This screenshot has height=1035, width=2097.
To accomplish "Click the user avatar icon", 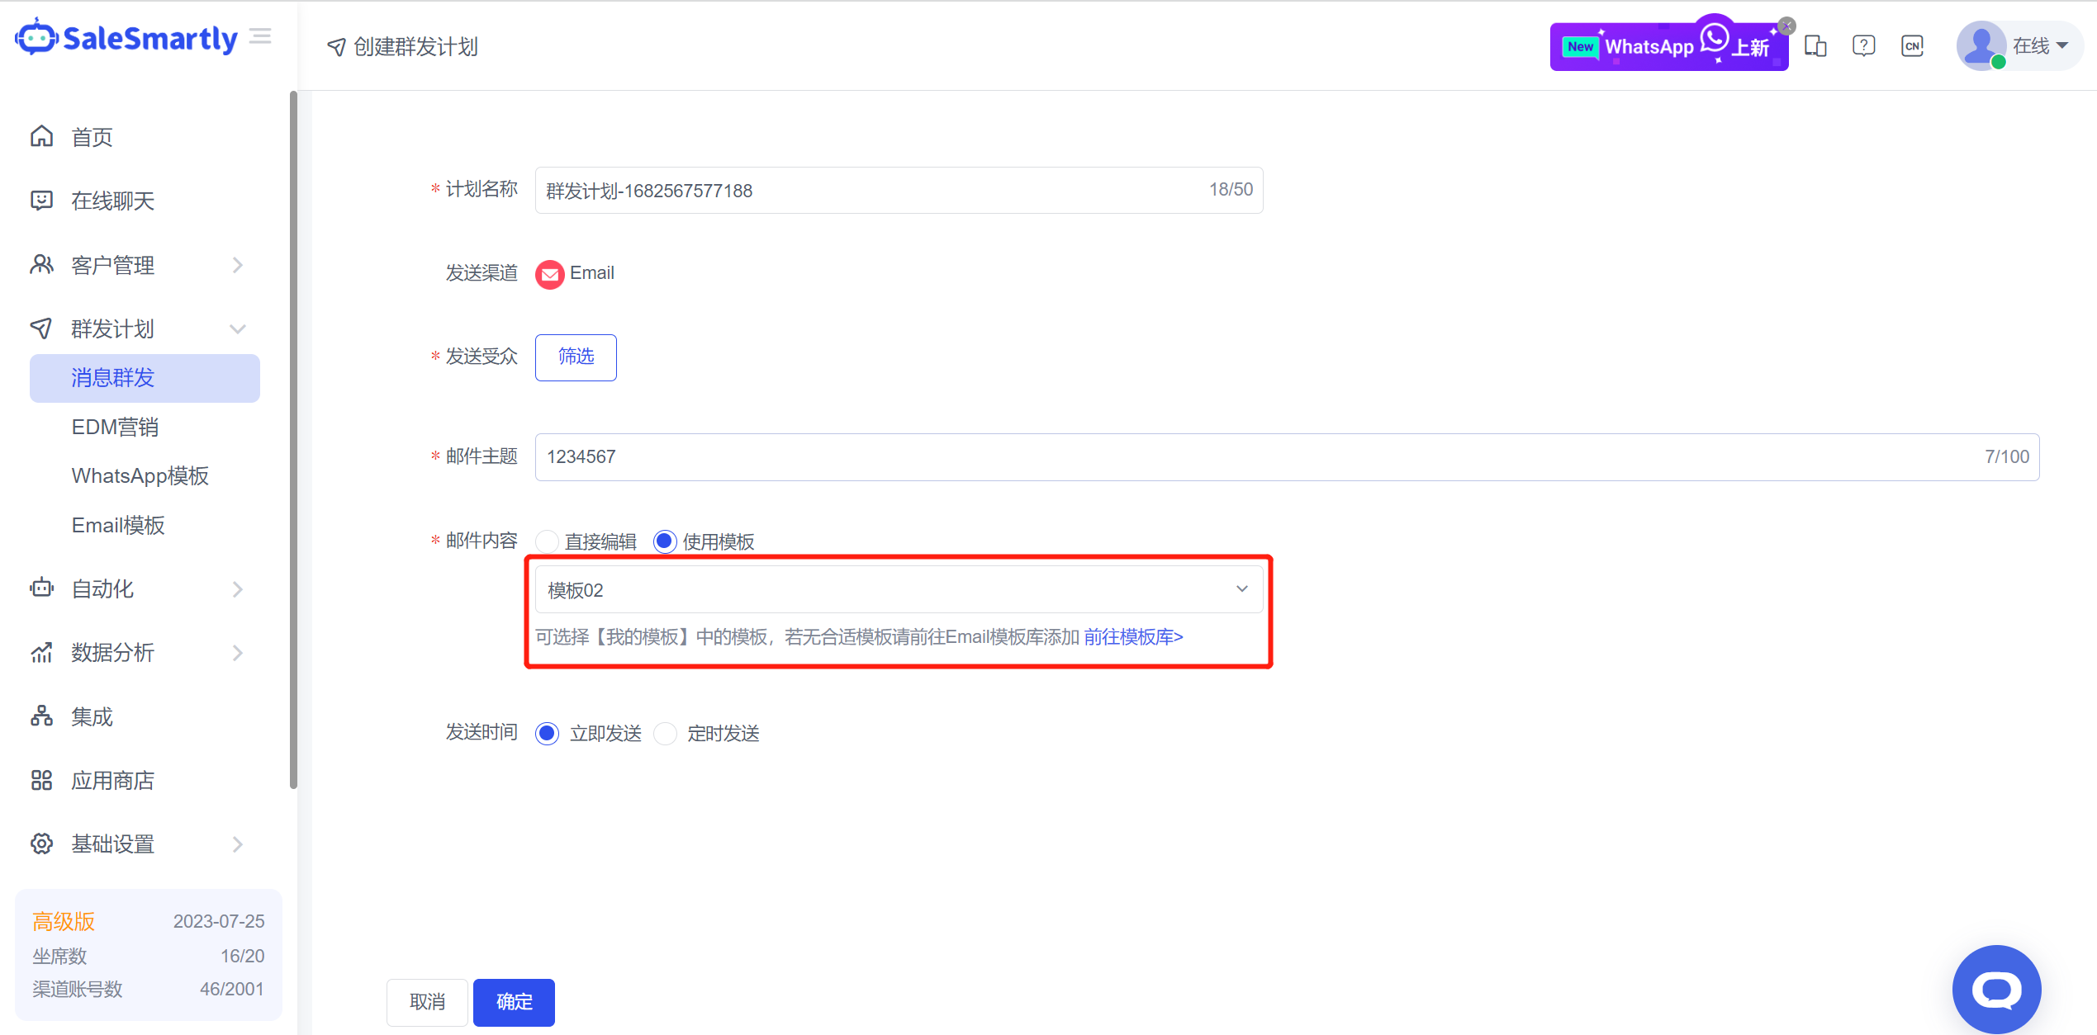I will tap(1980, 46).
